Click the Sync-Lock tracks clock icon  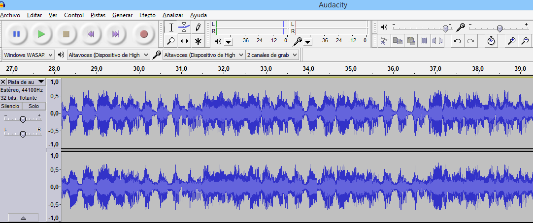491,41
